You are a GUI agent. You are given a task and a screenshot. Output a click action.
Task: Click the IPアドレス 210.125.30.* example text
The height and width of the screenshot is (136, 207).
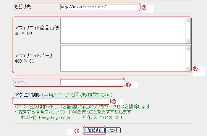click(x=100, y=117)
